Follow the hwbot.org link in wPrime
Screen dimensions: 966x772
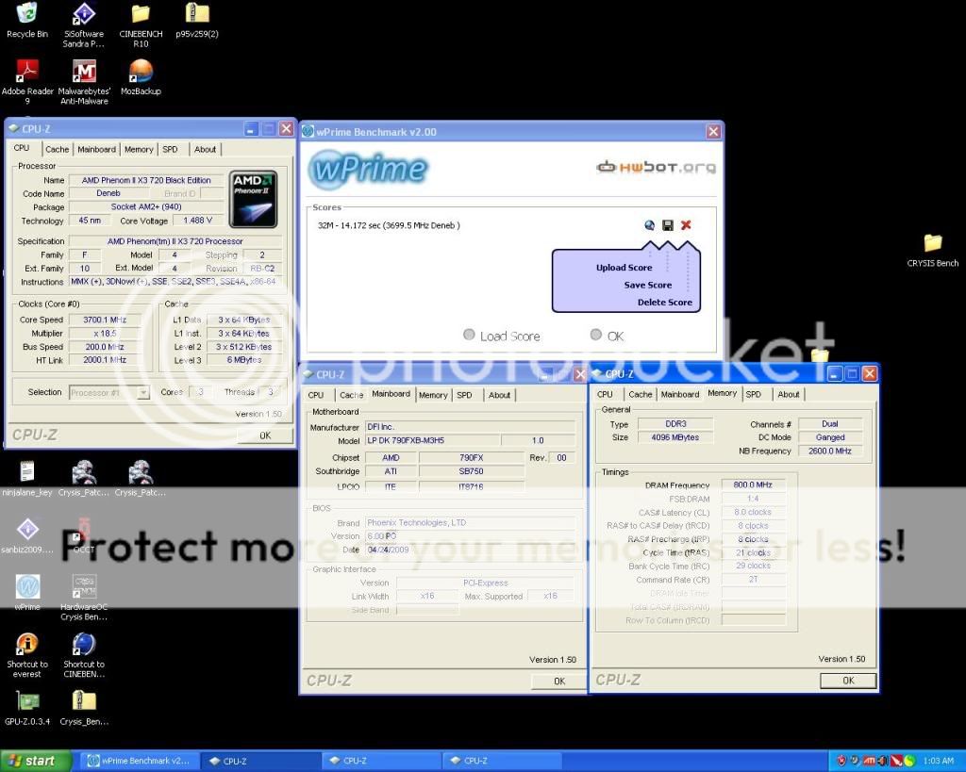click(657, 167)
